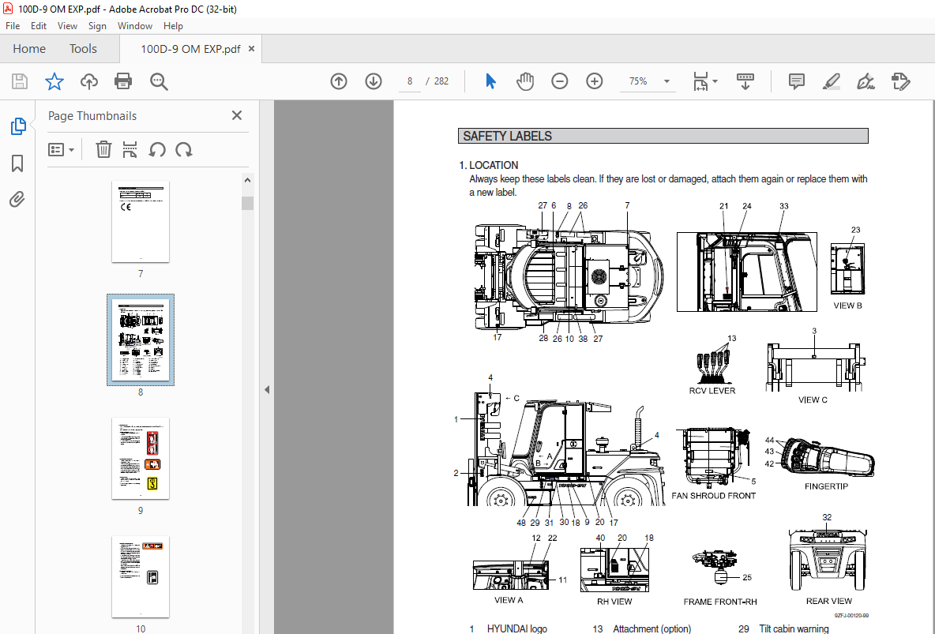935x634 pixels.
Task: Rotate page clockwise
Action: pyautogui.click(x=184, y=150)
